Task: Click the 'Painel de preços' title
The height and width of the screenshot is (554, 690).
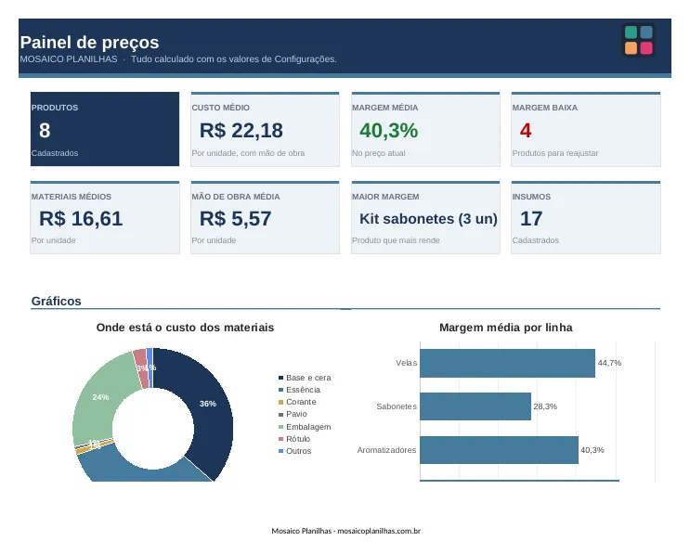Action: [89, 43]
